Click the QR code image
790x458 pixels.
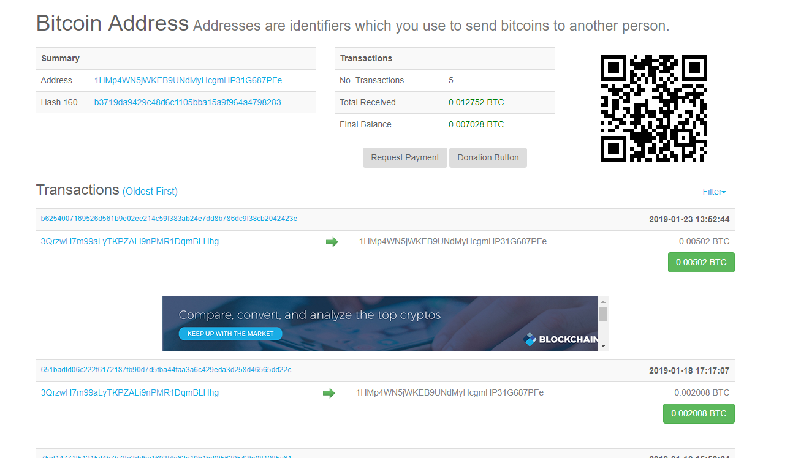pyautogui.click(x=653, y=108)
